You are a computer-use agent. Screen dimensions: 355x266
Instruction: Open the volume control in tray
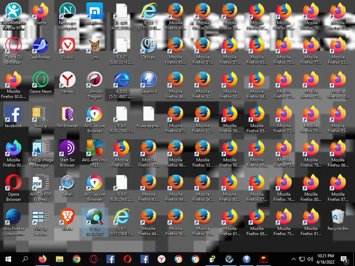coord(310,259)
